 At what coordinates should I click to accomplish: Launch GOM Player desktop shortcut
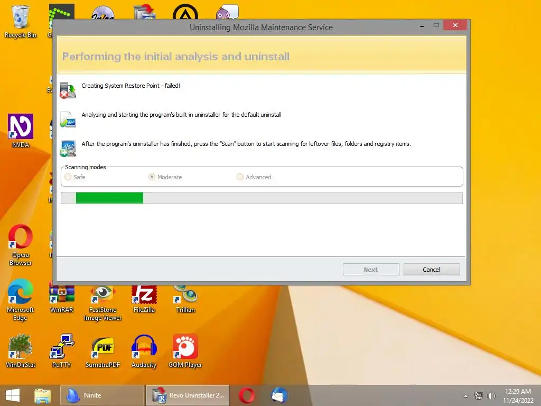click(185, 351)
